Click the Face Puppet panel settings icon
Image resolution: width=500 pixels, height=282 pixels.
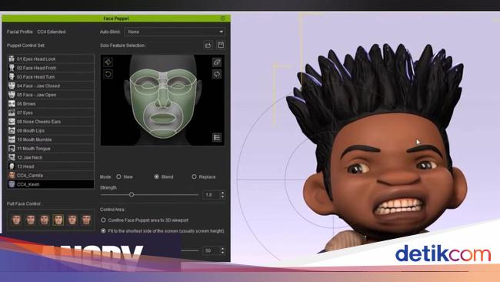223,18
